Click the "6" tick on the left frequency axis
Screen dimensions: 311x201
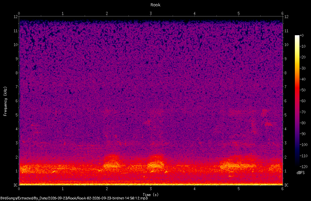click(x=17, y=101)
